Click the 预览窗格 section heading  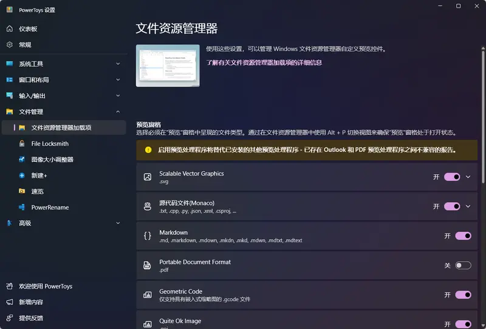click(148, 124)
